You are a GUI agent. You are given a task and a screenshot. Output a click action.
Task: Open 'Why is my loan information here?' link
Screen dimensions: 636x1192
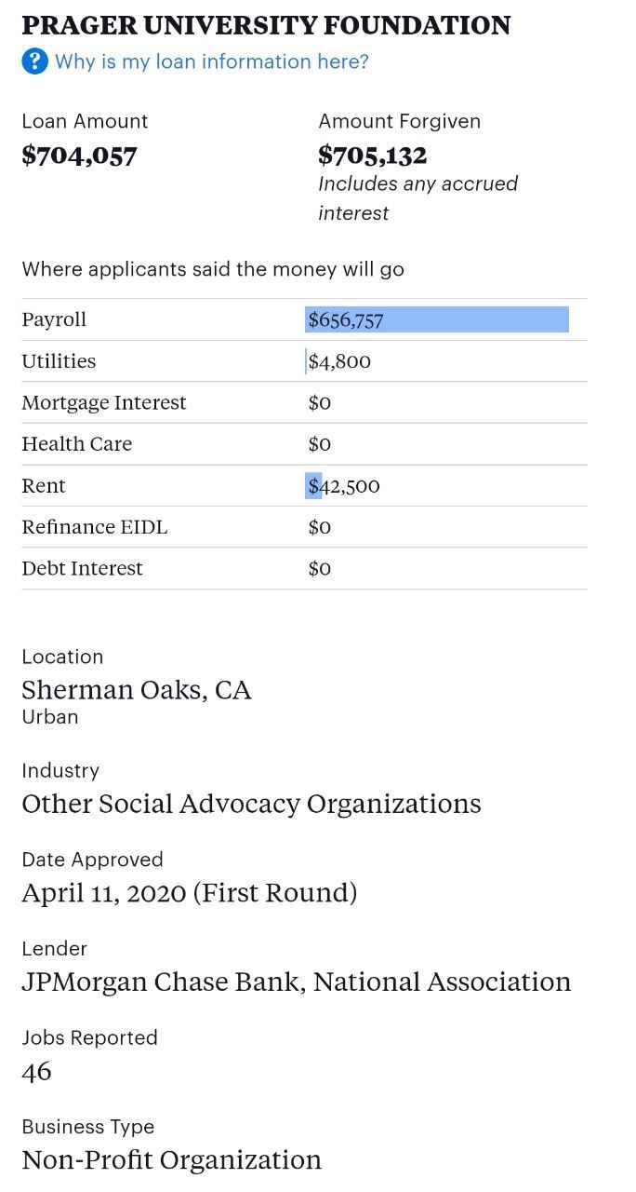211,62
